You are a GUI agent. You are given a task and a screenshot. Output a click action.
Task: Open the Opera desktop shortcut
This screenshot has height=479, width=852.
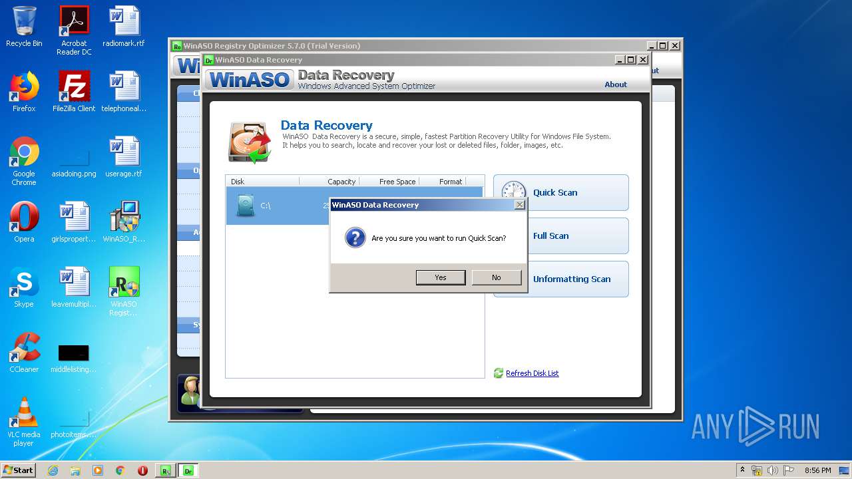click(24, 222)
